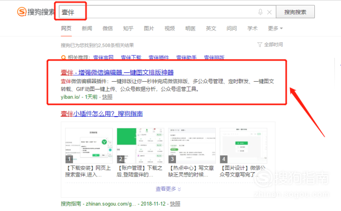Viewport: 341px width, 211px height.
Task: Click caption 【图片设计】微信公众号文章
Action: (242, 171)
